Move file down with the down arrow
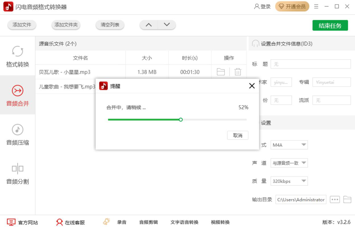 pos(167,25)
